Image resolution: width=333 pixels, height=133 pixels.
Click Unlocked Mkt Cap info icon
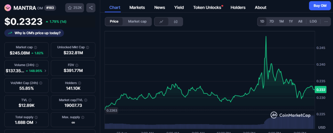coord(87,47)
